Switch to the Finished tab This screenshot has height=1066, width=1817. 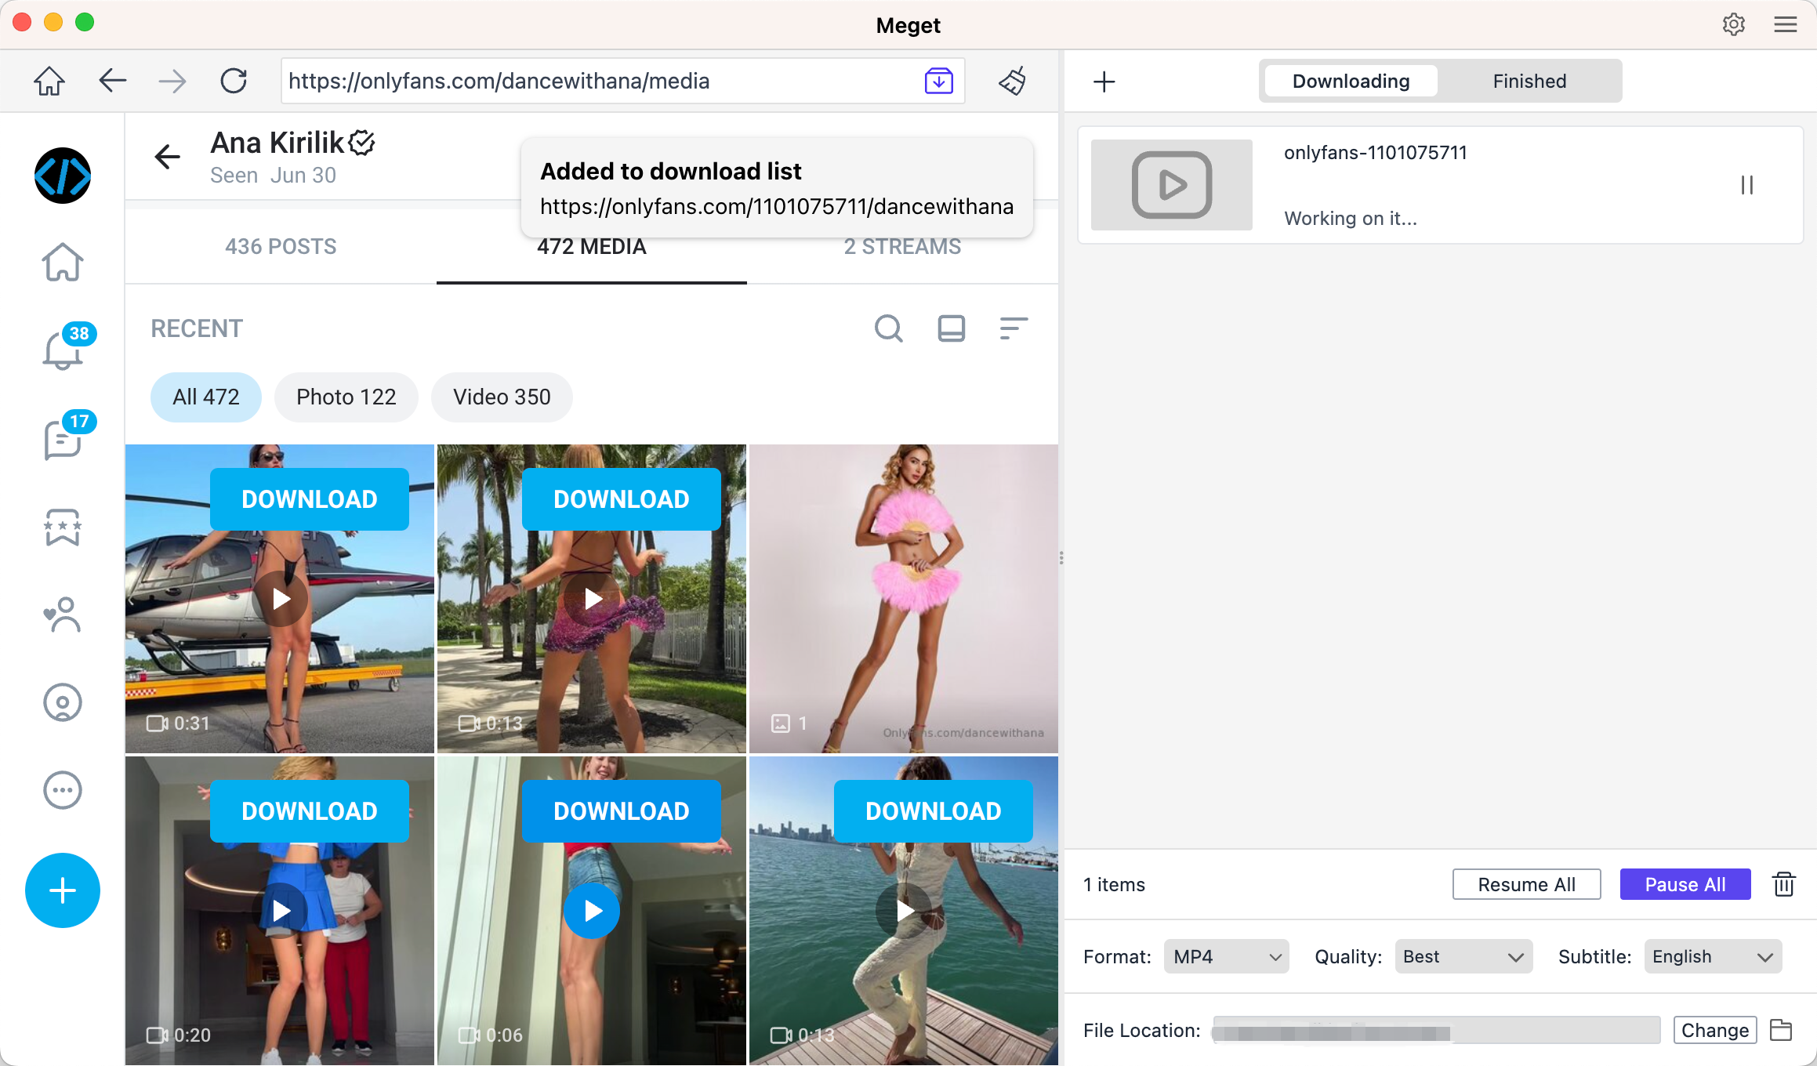1529,81
